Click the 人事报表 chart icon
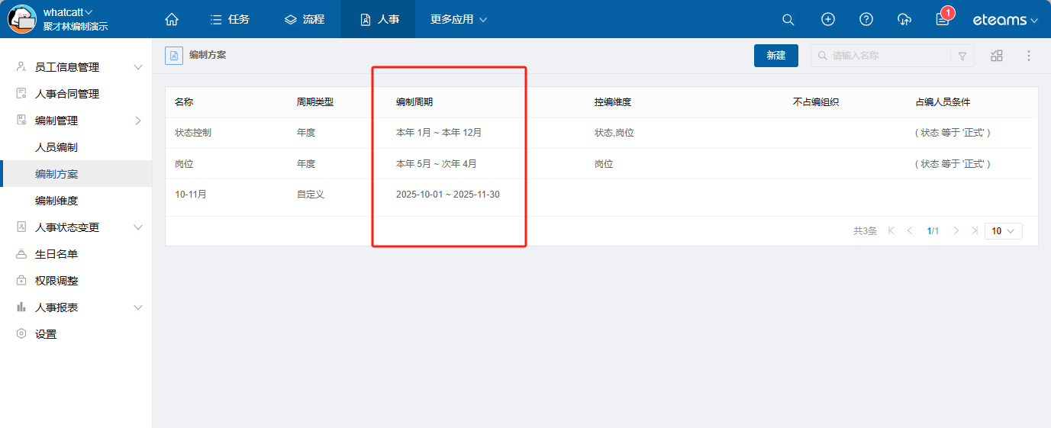 [21, 307]
